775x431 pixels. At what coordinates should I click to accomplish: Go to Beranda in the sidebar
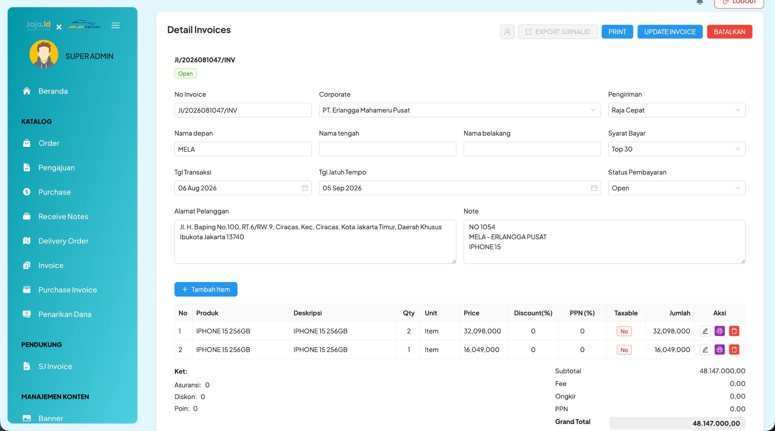click(53, 91)
